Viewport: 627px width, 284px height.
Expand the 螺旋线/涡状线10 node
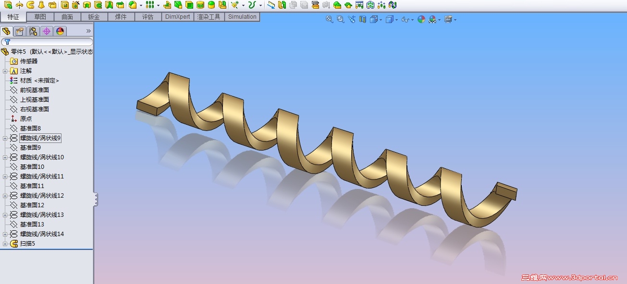[x=5, y=157]
